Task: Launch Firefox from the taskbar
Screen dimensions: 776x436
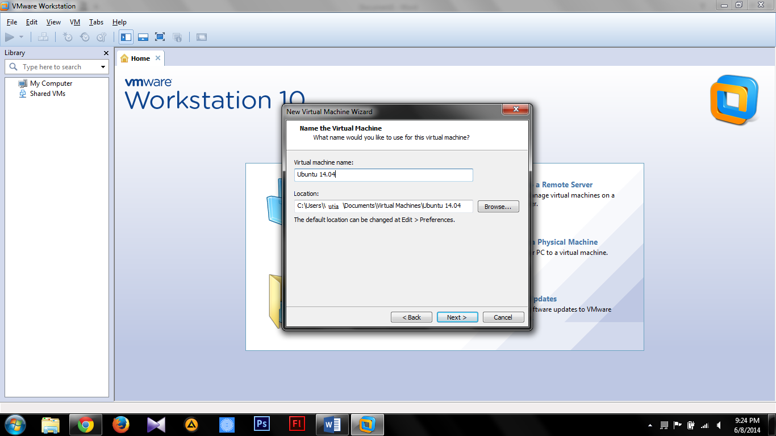Action: pyautogui.click(x=120, y=425)
